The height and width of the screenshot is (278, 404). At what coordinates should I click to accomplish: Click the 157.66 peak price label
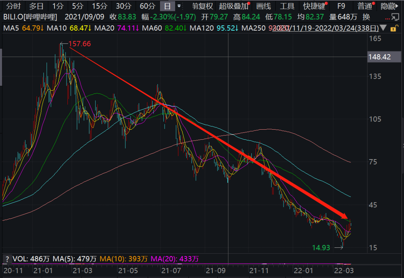[80, 44]
